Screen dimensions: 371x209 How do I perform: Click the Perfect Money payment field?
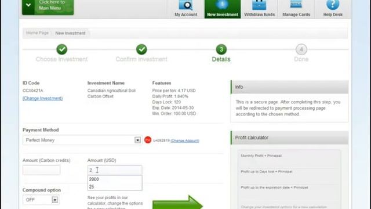point(82,140)
